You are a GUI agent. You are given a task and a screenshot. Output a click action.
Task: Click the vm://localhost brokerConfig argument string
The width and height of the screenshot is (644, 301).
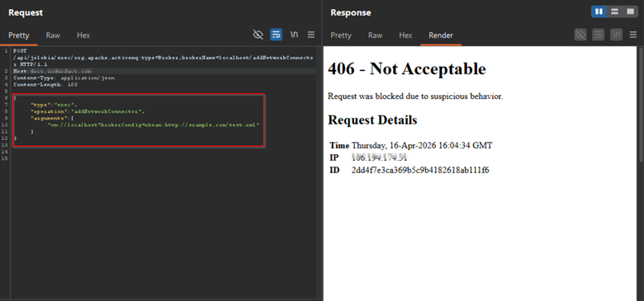tap(154, 125)
